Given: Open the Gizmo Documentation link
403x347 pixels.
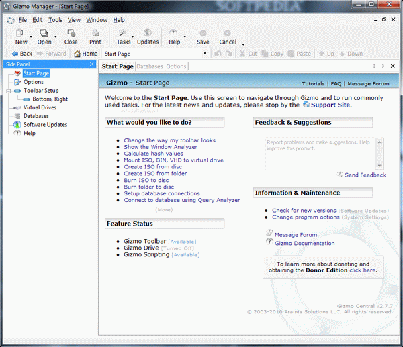Looking at the screenshot, I should click(305, 244).
